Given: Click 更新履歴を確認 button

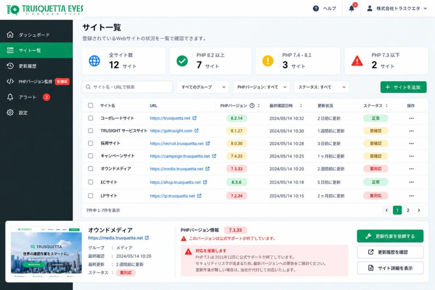Looking at the screenshot, I should (x=390, y=252).
